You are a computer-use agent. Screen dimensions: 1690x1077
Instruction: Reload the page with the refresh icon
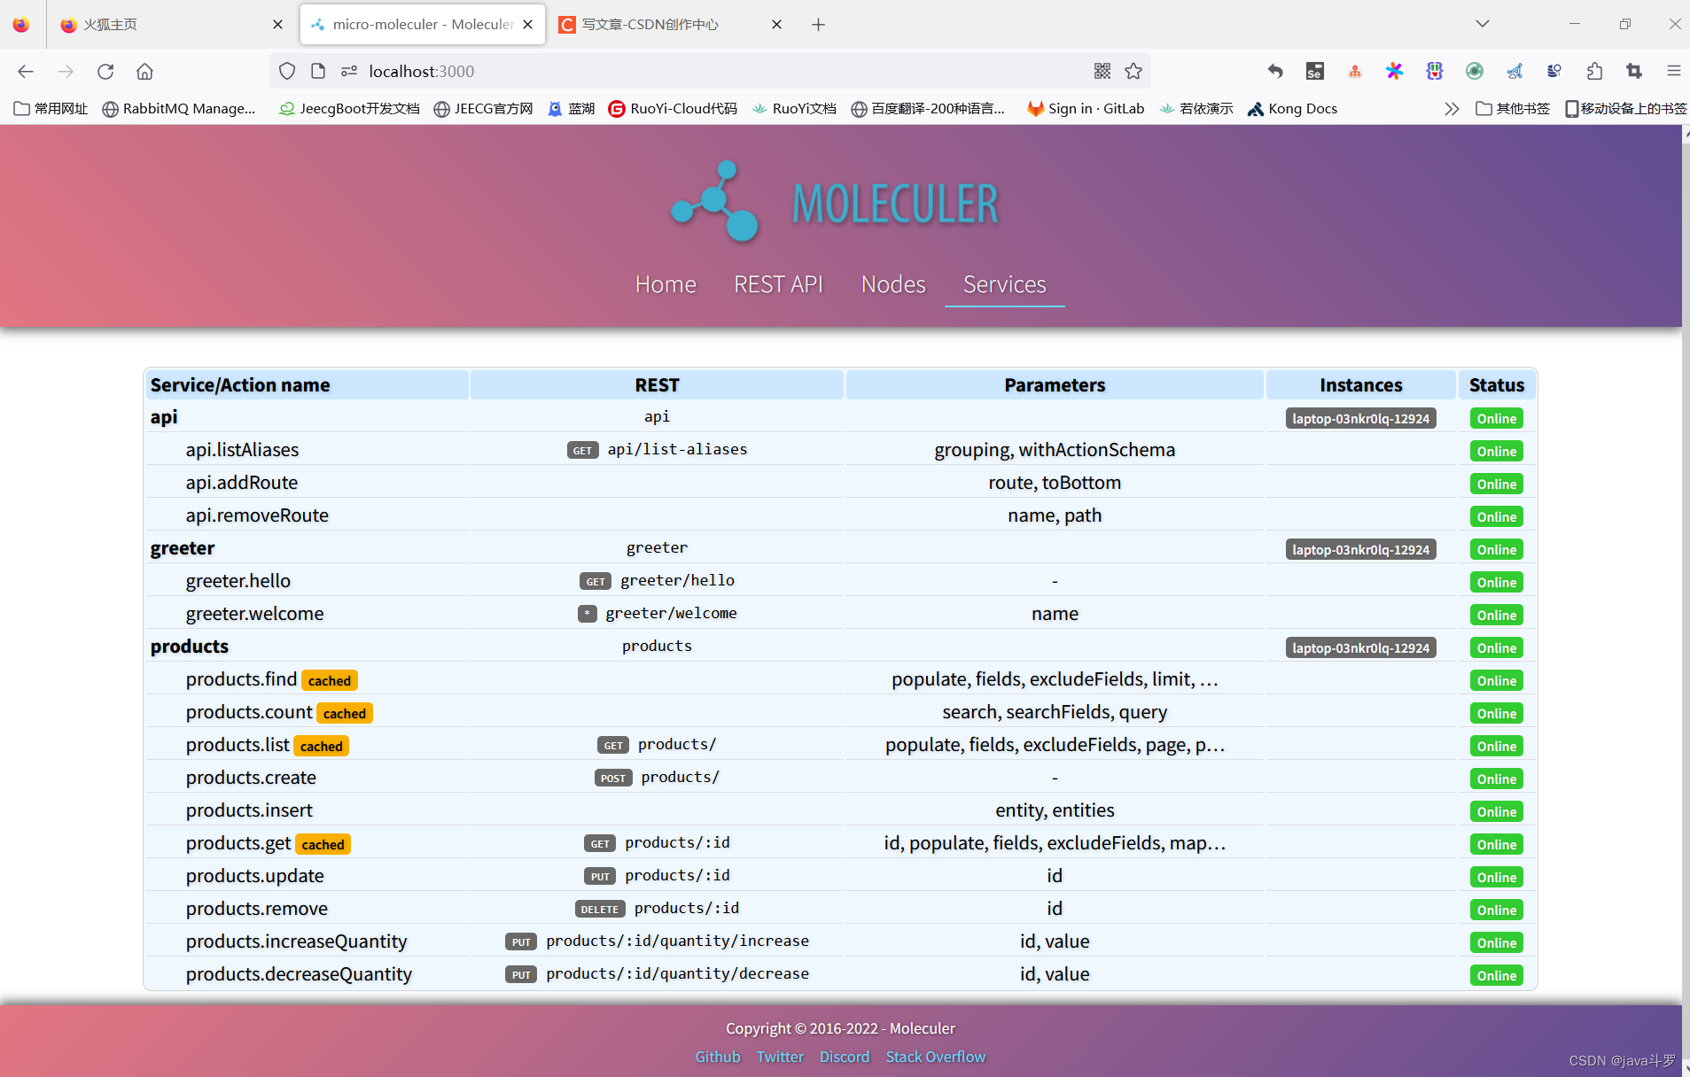[x=105, y=71]
